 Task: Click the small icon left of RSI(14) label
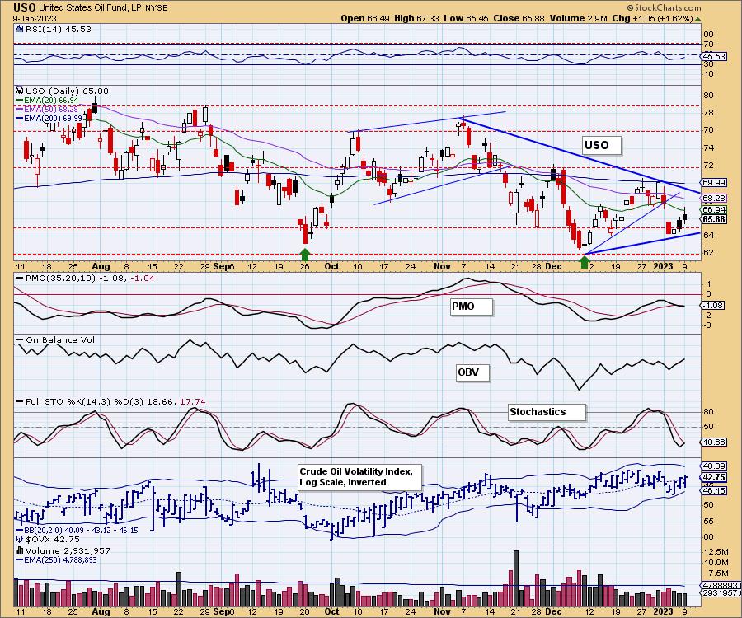tap(20, 29)
